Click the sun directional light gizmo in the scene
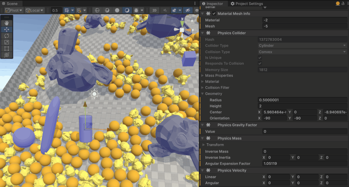349x187 pixels. click(x=94, y=94)
